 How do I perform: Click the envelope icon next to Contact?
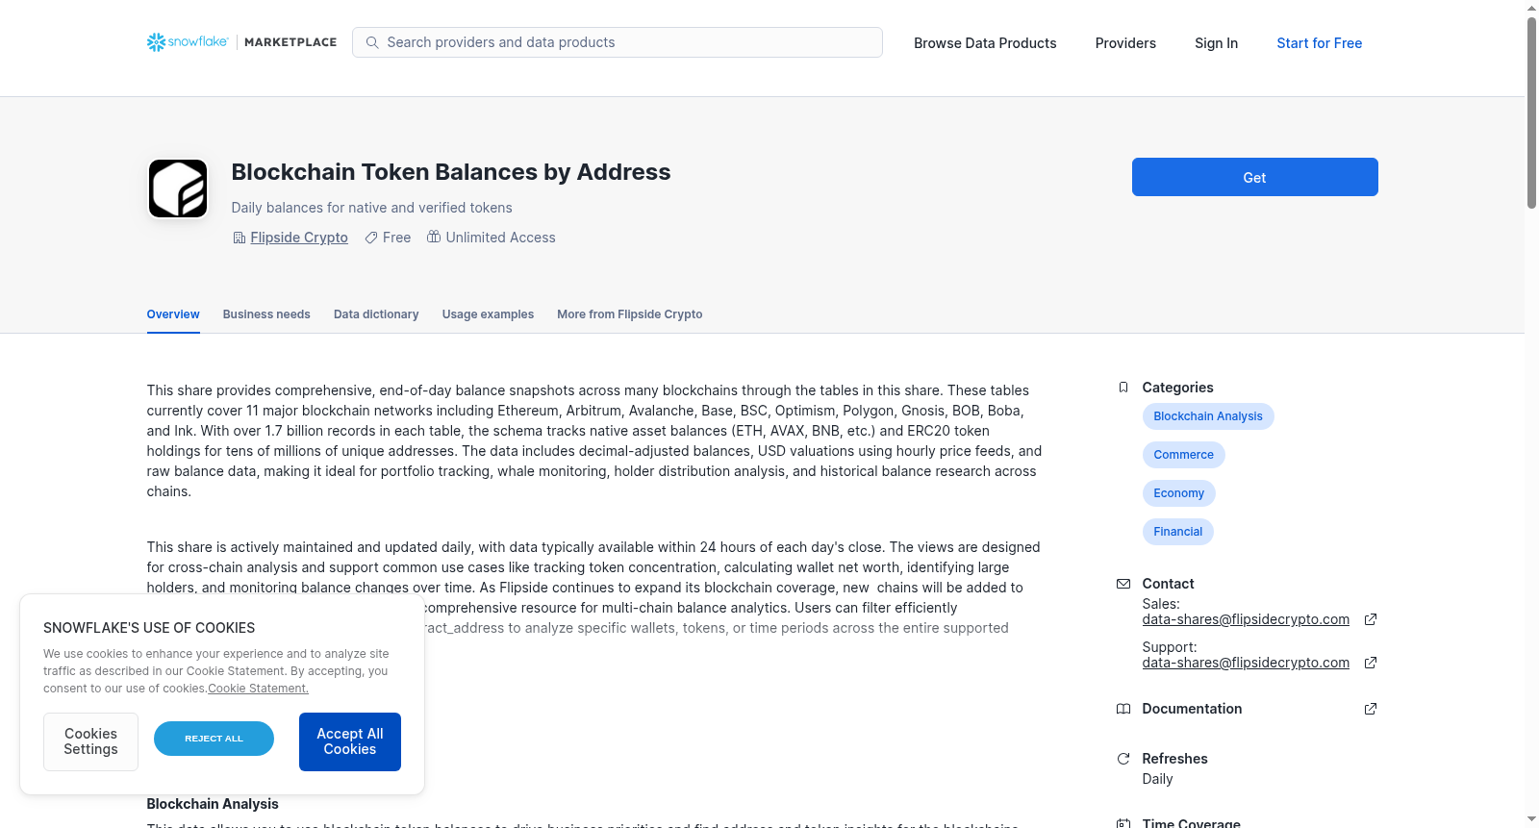tap(1123, 584)
